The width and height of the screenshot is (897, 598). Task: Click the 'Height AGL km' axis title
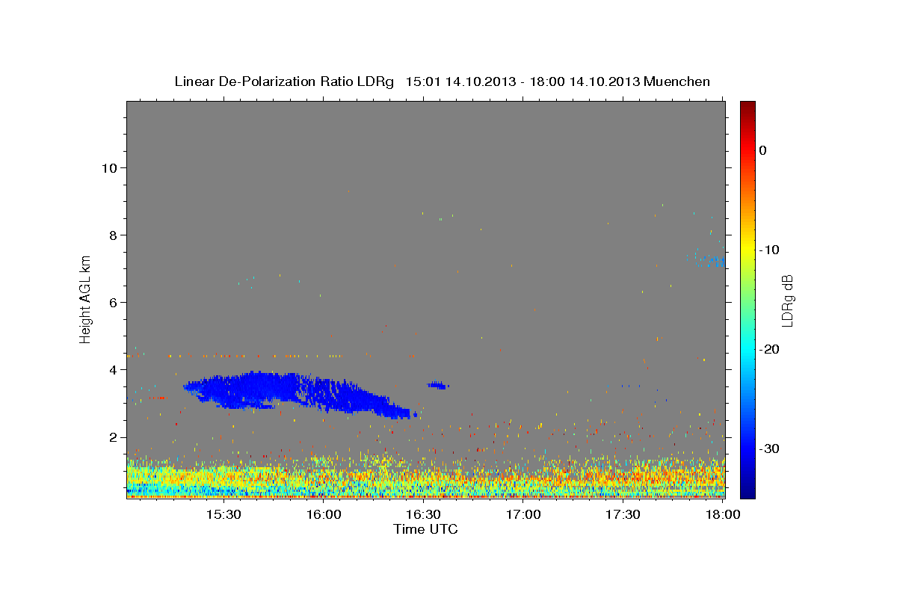[86, 299]
